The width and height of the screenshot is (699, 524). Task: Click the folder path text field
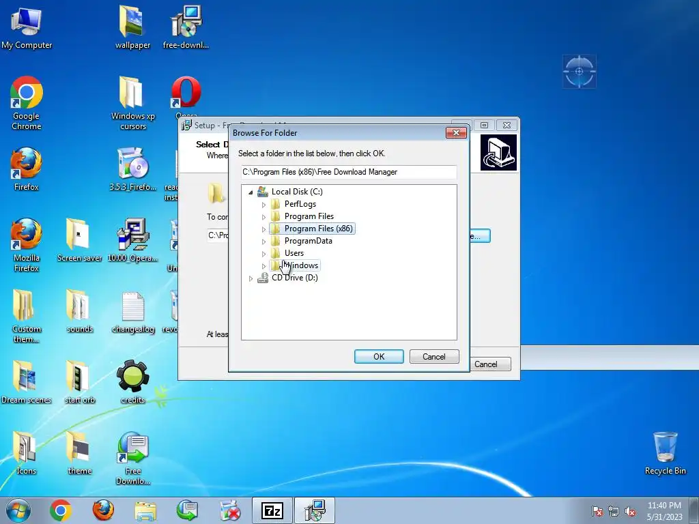pos(349,172)
